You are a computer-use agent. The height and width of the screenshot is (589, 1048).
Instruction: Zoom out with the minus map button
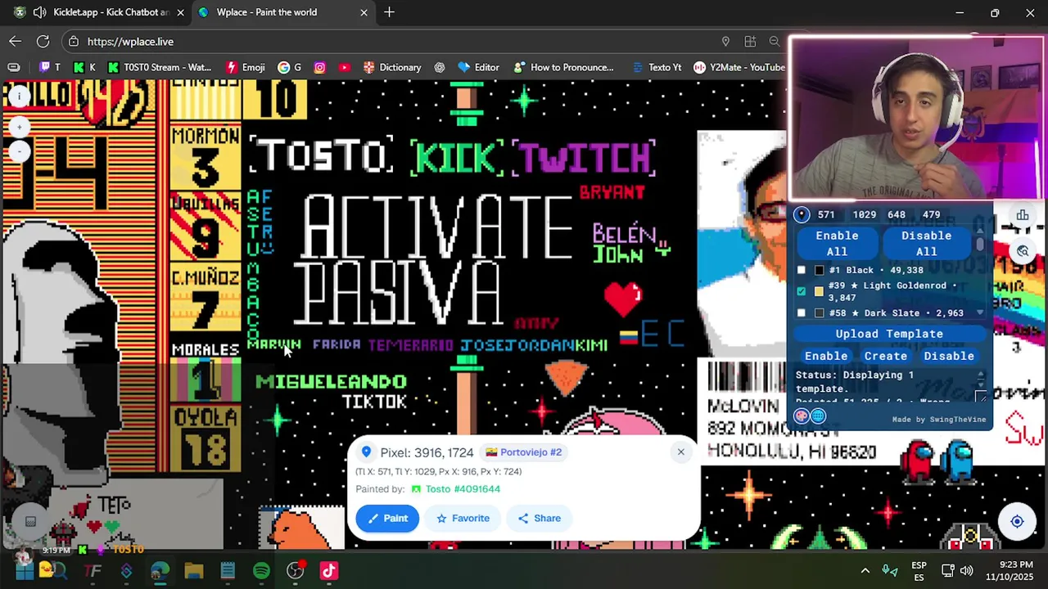click(19, 151)
